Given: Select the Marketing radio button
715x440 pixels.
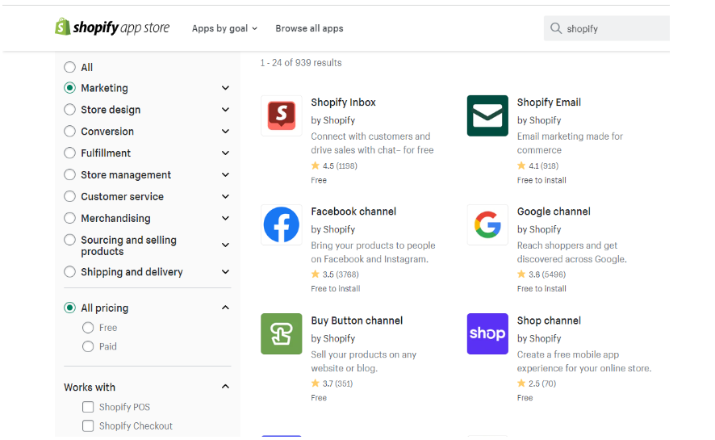Looking at the screenshot, I should (69, 88).
